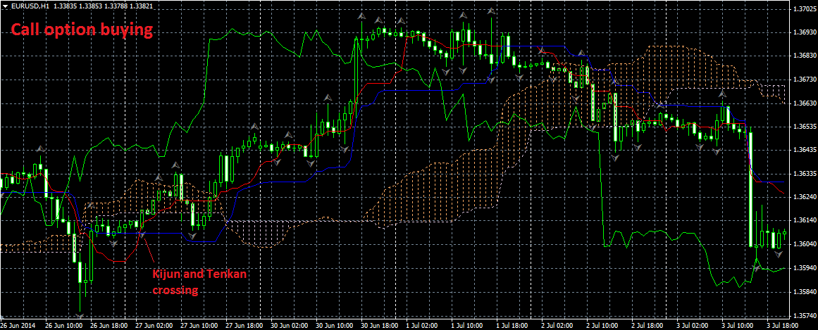Viewport: 818px width, 330px height.
Task: Click the 1.36930 price scale label
Action: coord(804,32)
